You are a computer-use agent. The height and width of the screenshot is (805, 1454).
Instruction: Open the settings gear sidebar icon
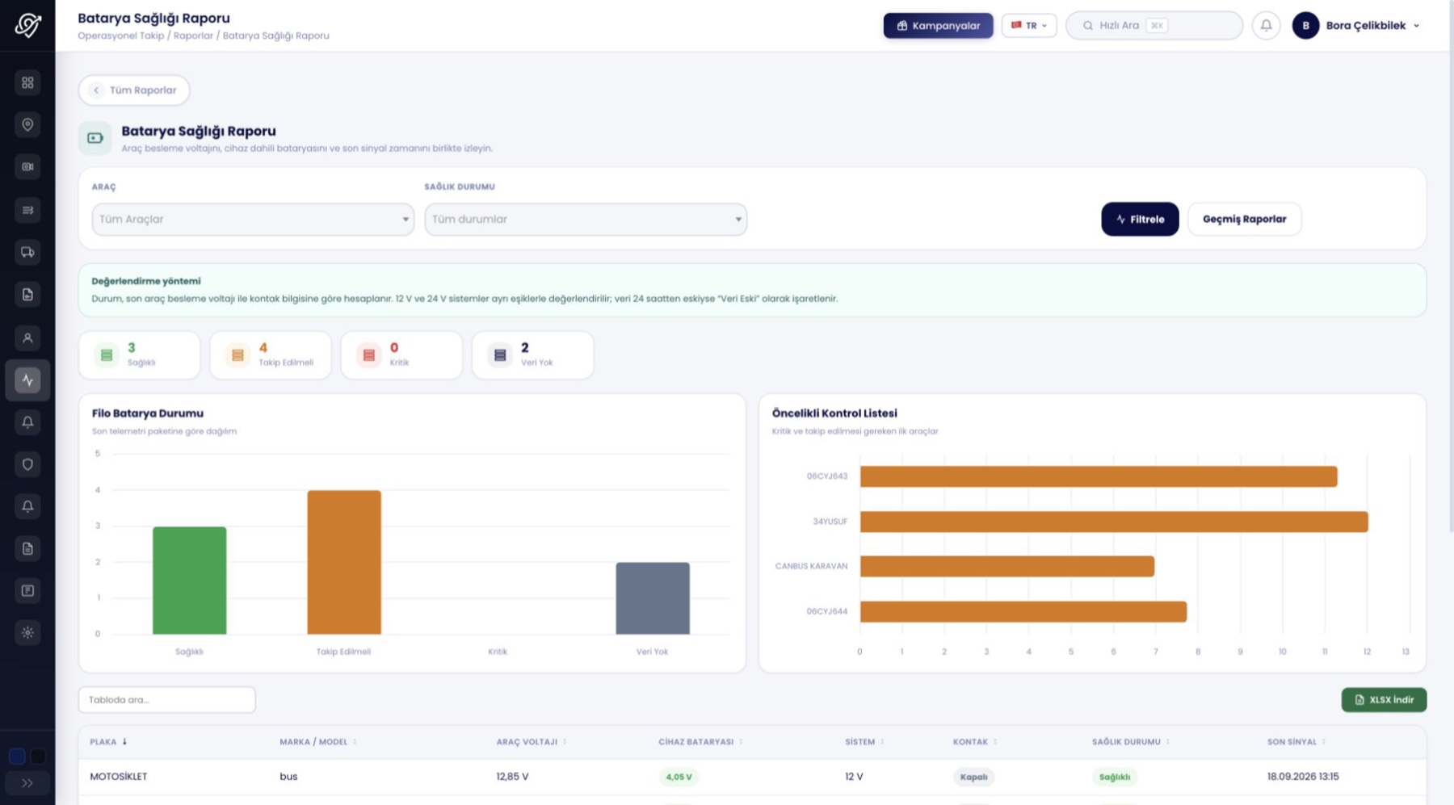(27, 632)
